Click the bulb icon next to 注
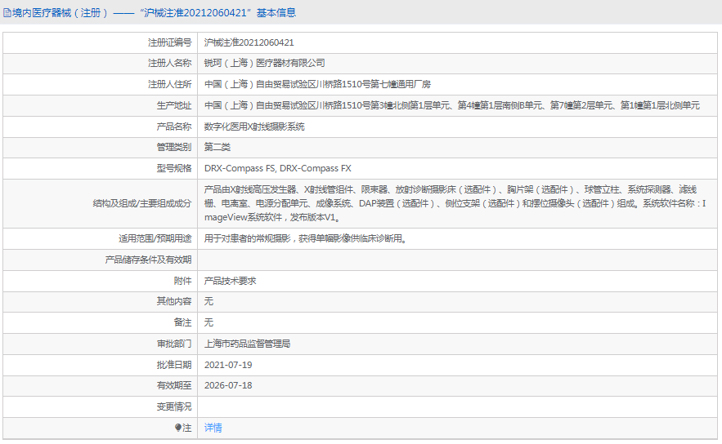722x444 pixels. point(178,428)
